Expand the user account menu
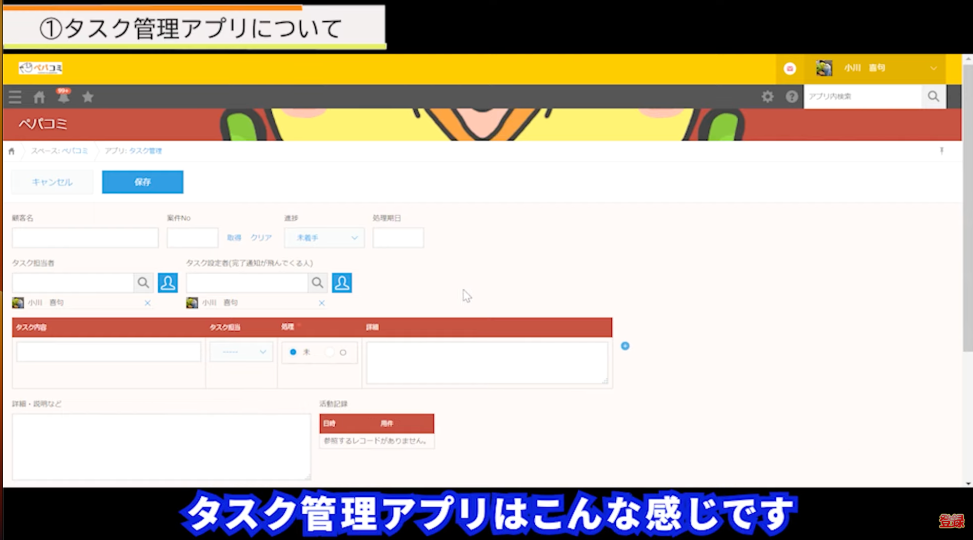The image size is (973, 540). pos(932,68)
